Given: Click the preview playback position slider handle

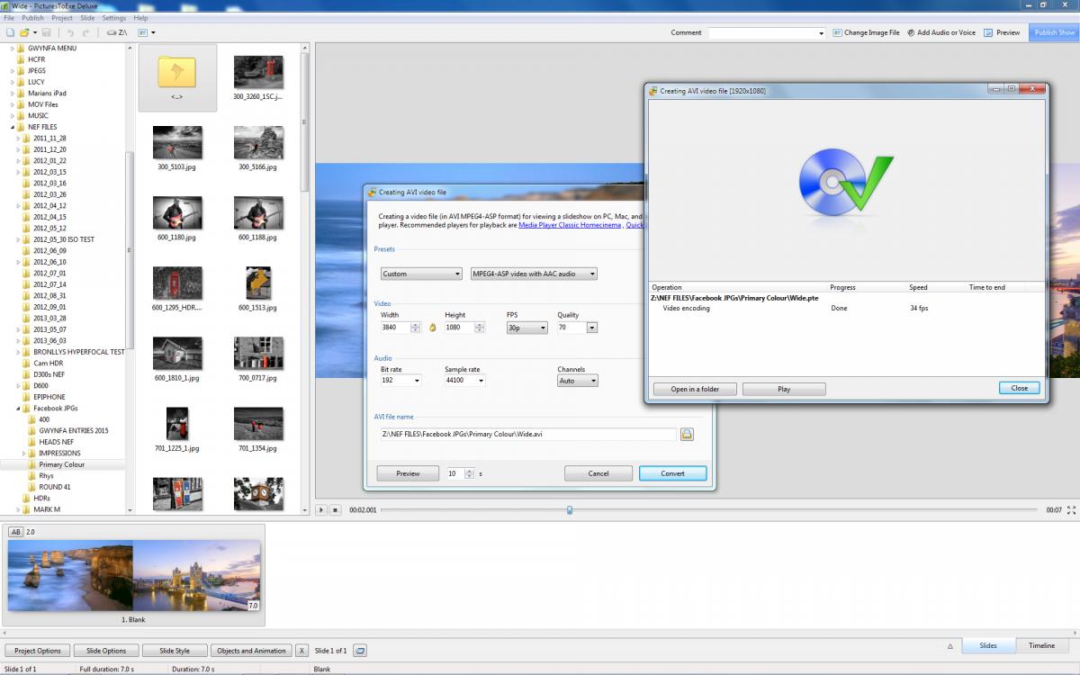Looking at the screenshot, I should coord(570,510).
